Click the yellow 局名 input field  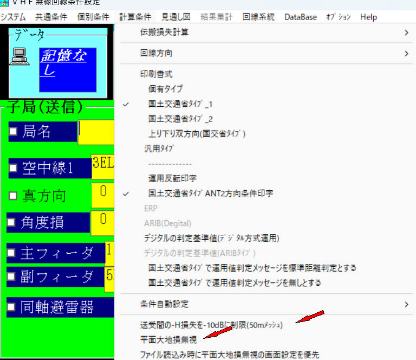[96, 132]
